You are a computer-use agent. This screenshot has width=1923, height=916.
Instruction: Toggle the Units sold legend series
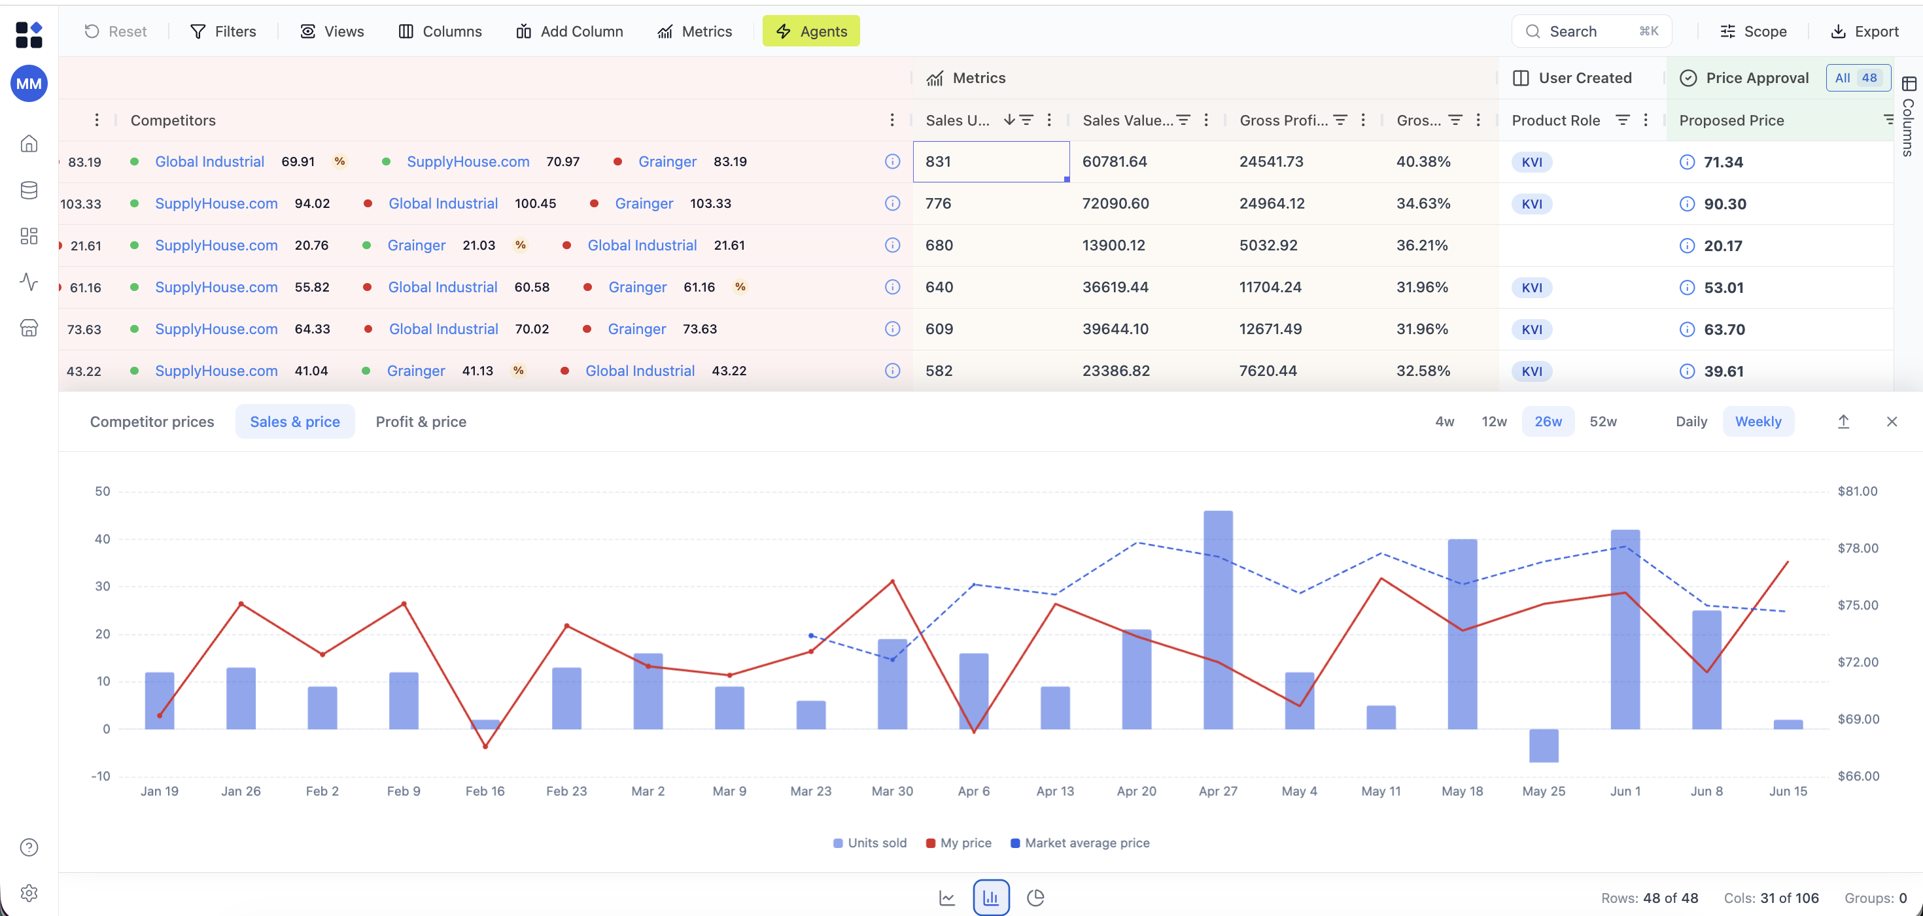tap(870, 843)
